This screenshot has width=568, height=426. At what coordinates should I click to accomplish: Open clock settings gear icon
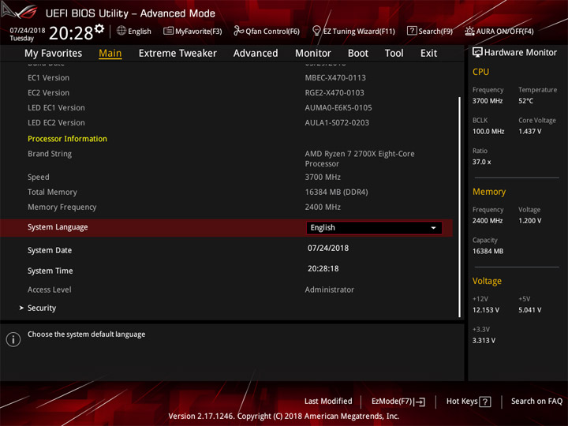tap(99, 28)
